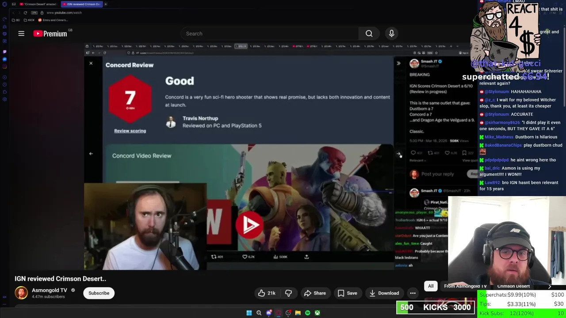Click the filter chips next arrow
The height and width of the screenshot is (318, 566).
(x=550, y=286)
